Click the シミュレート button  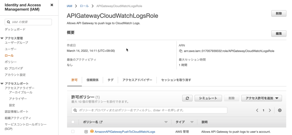[208, 98]
